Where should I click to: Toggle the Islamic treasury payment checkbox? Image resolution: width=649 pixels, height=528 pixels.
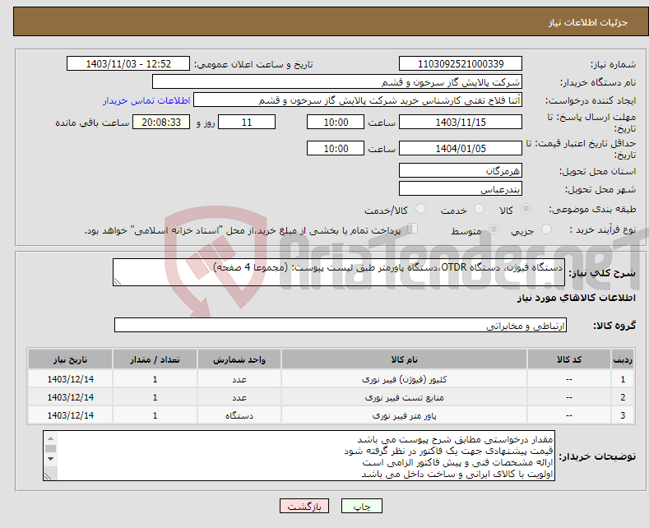(x=413, y=229)
